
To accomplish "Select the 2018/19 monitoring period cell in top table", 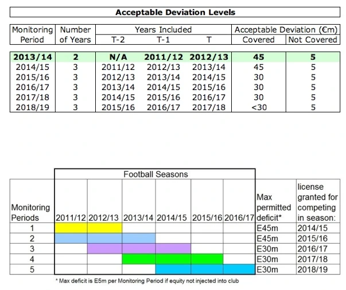I will coord(33,107).
